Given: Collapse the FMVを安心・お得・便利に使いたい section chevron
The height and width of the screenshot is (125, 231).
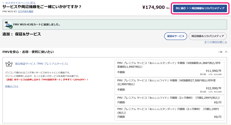Looking at the screenshot, I should tap(226, 52).
